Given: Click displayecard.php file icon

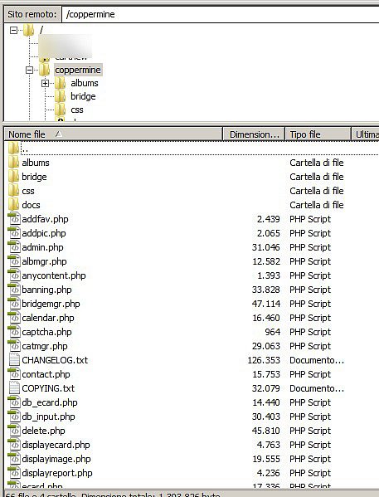Looking at the screenshot, I should pyautogui.click(x=14, y=445).
